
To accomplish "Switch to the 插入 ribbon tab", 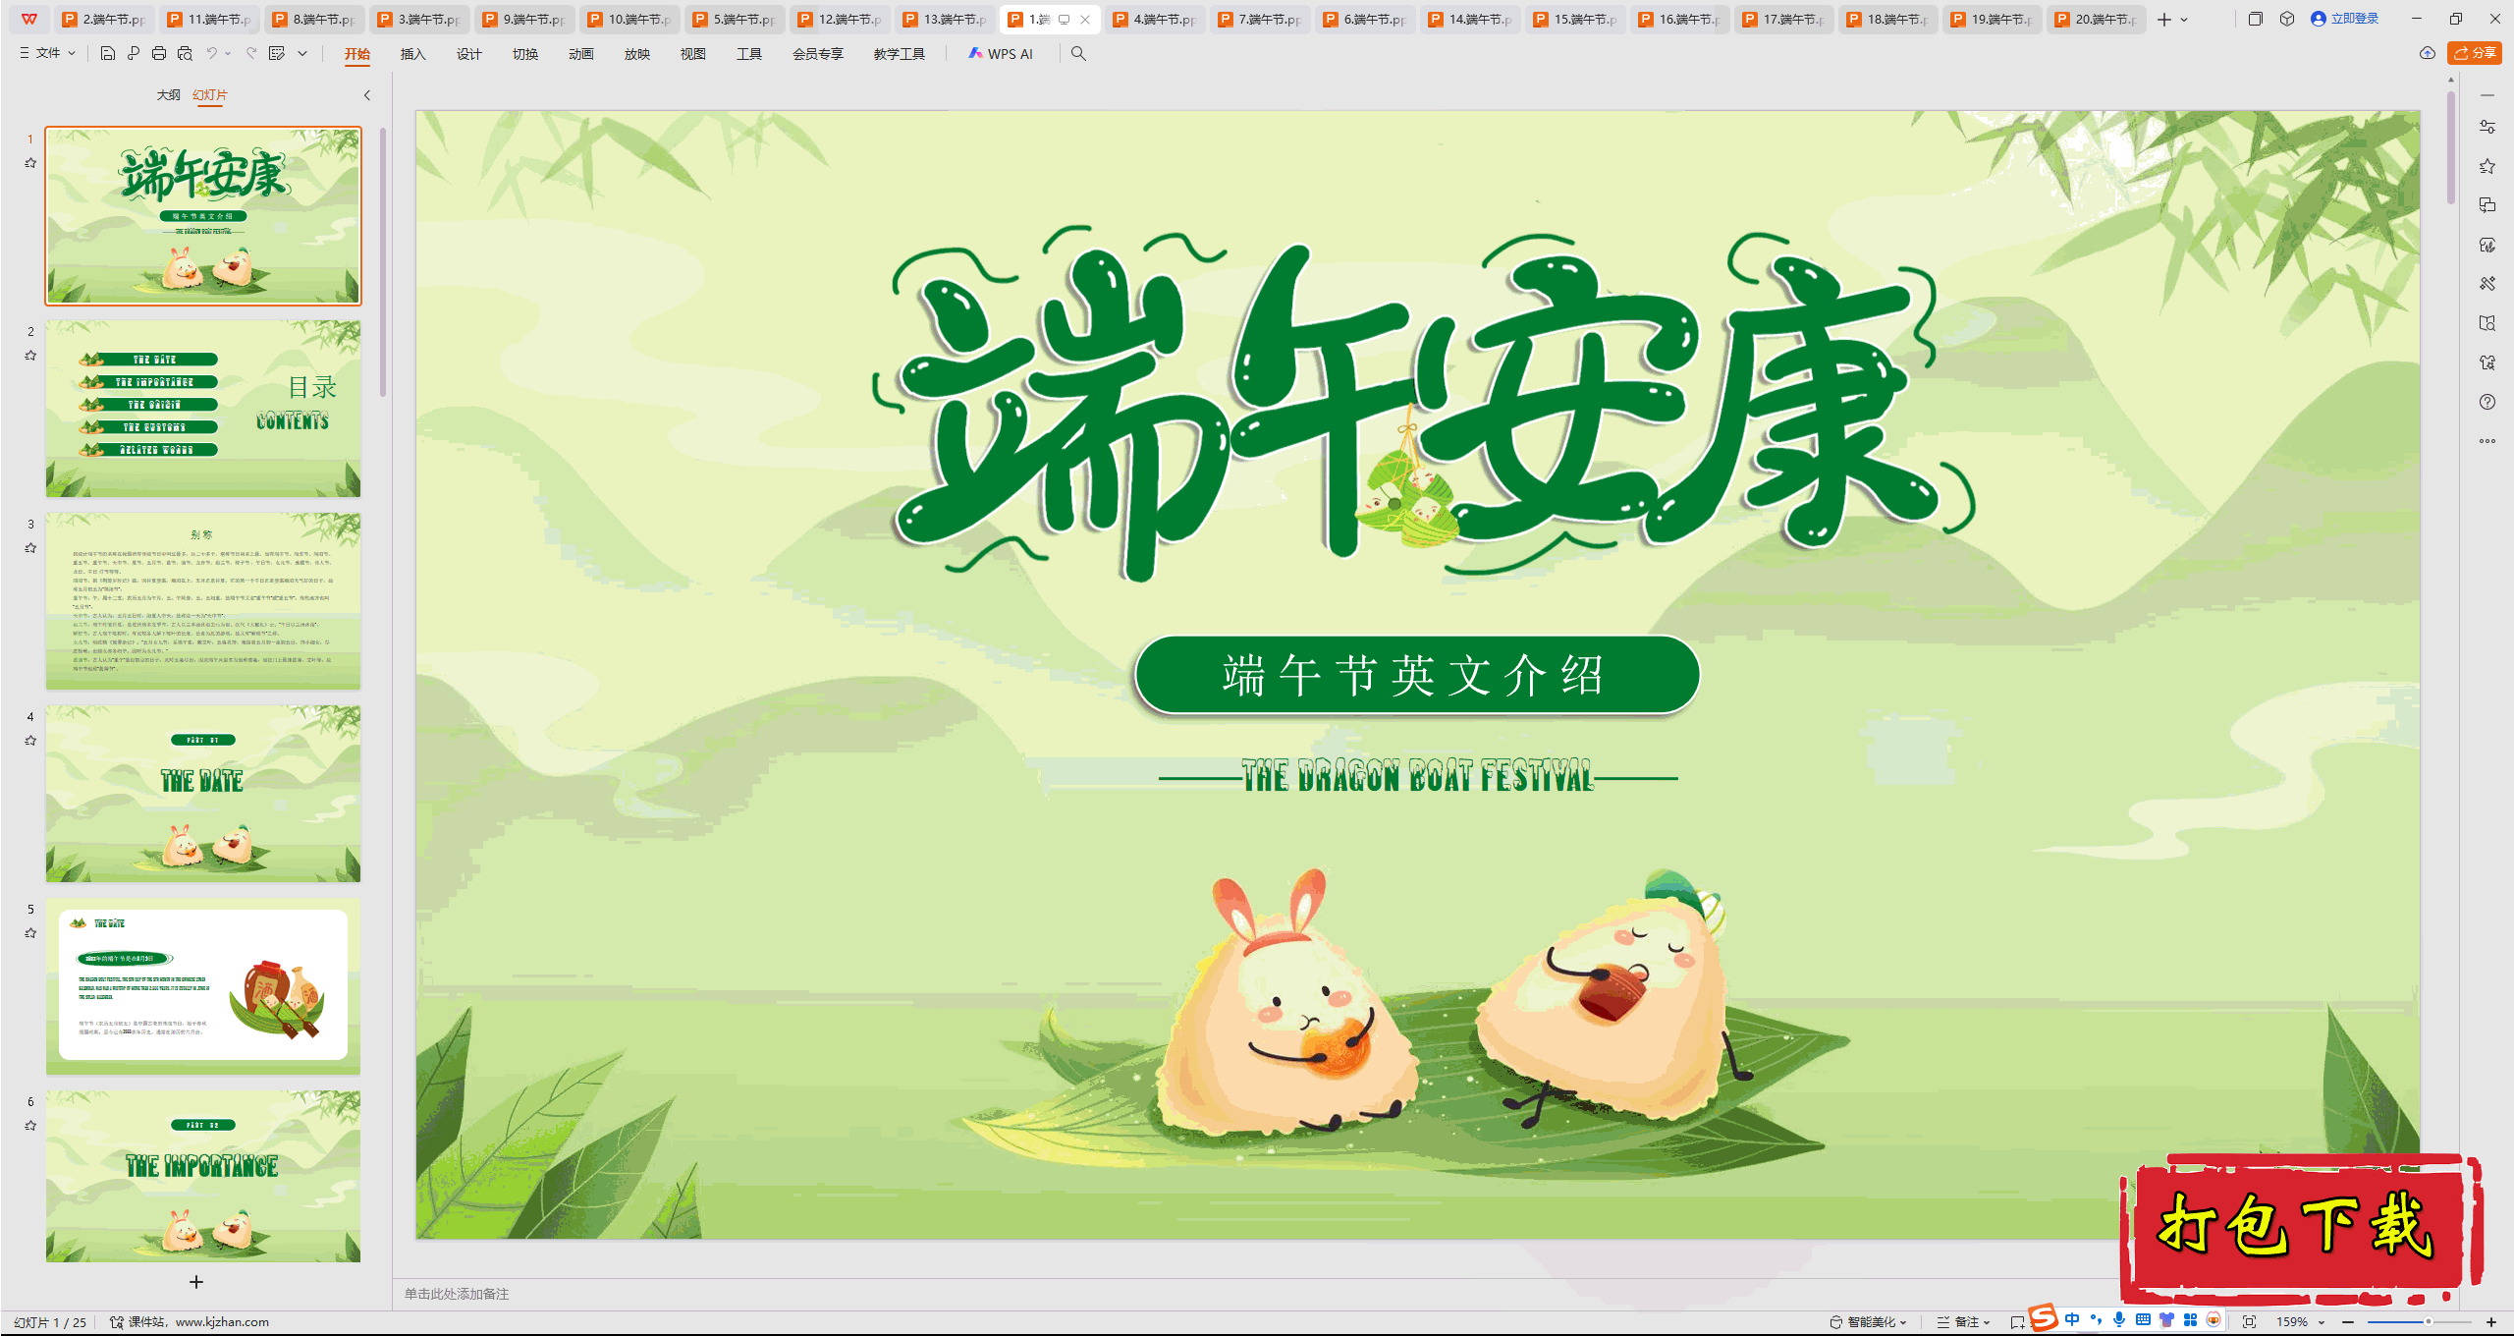I will pos(412,54).
